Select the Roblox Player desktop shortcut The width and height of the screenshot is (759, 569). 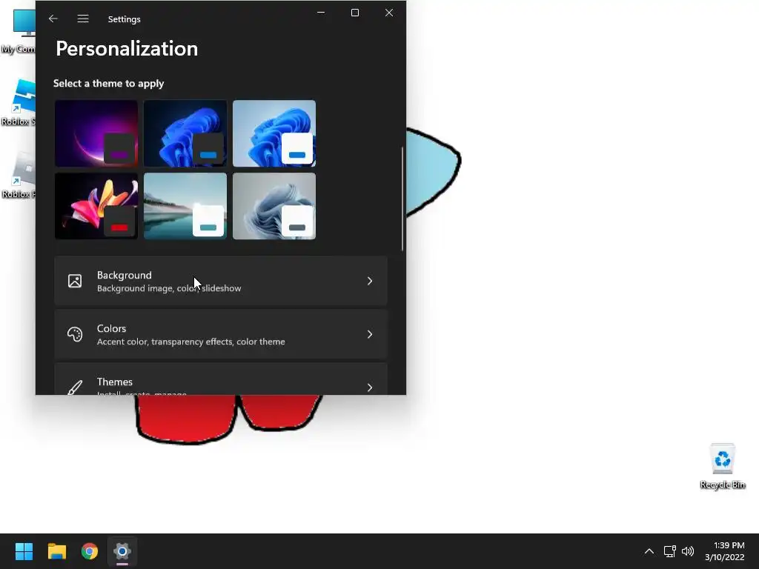click(19, 175)
